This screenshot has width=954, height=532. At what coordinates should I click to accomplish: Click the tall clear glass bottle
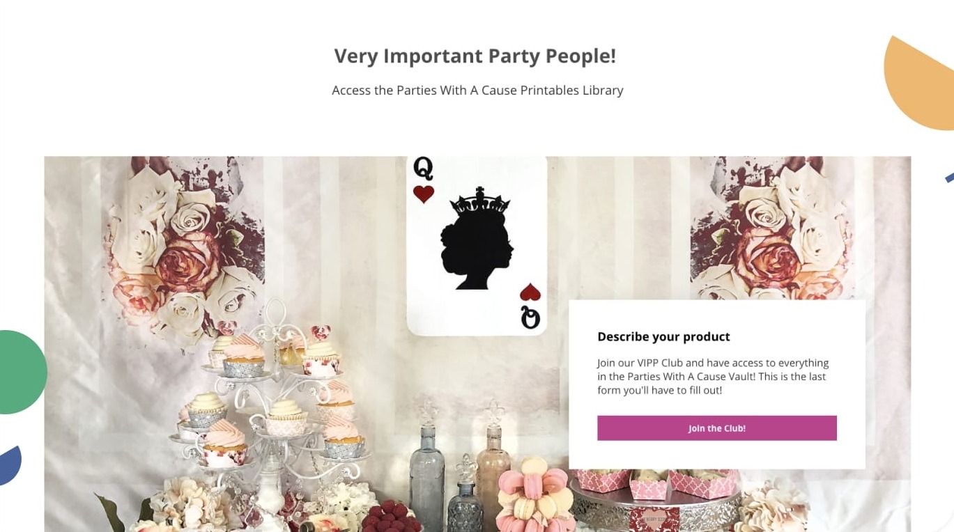pyautogui.click(x=427, y=470)
